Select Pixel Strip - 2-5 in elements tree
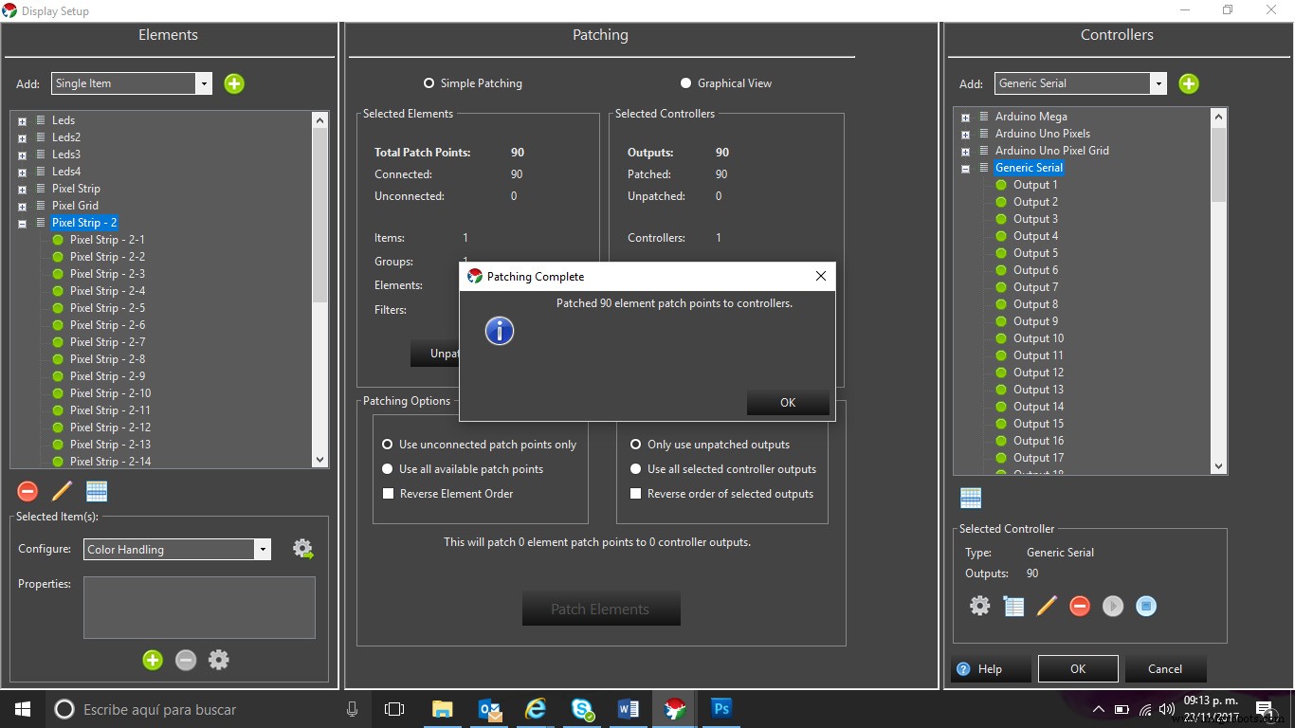This screenshot has width=1295, height=728. click(107, 308)
